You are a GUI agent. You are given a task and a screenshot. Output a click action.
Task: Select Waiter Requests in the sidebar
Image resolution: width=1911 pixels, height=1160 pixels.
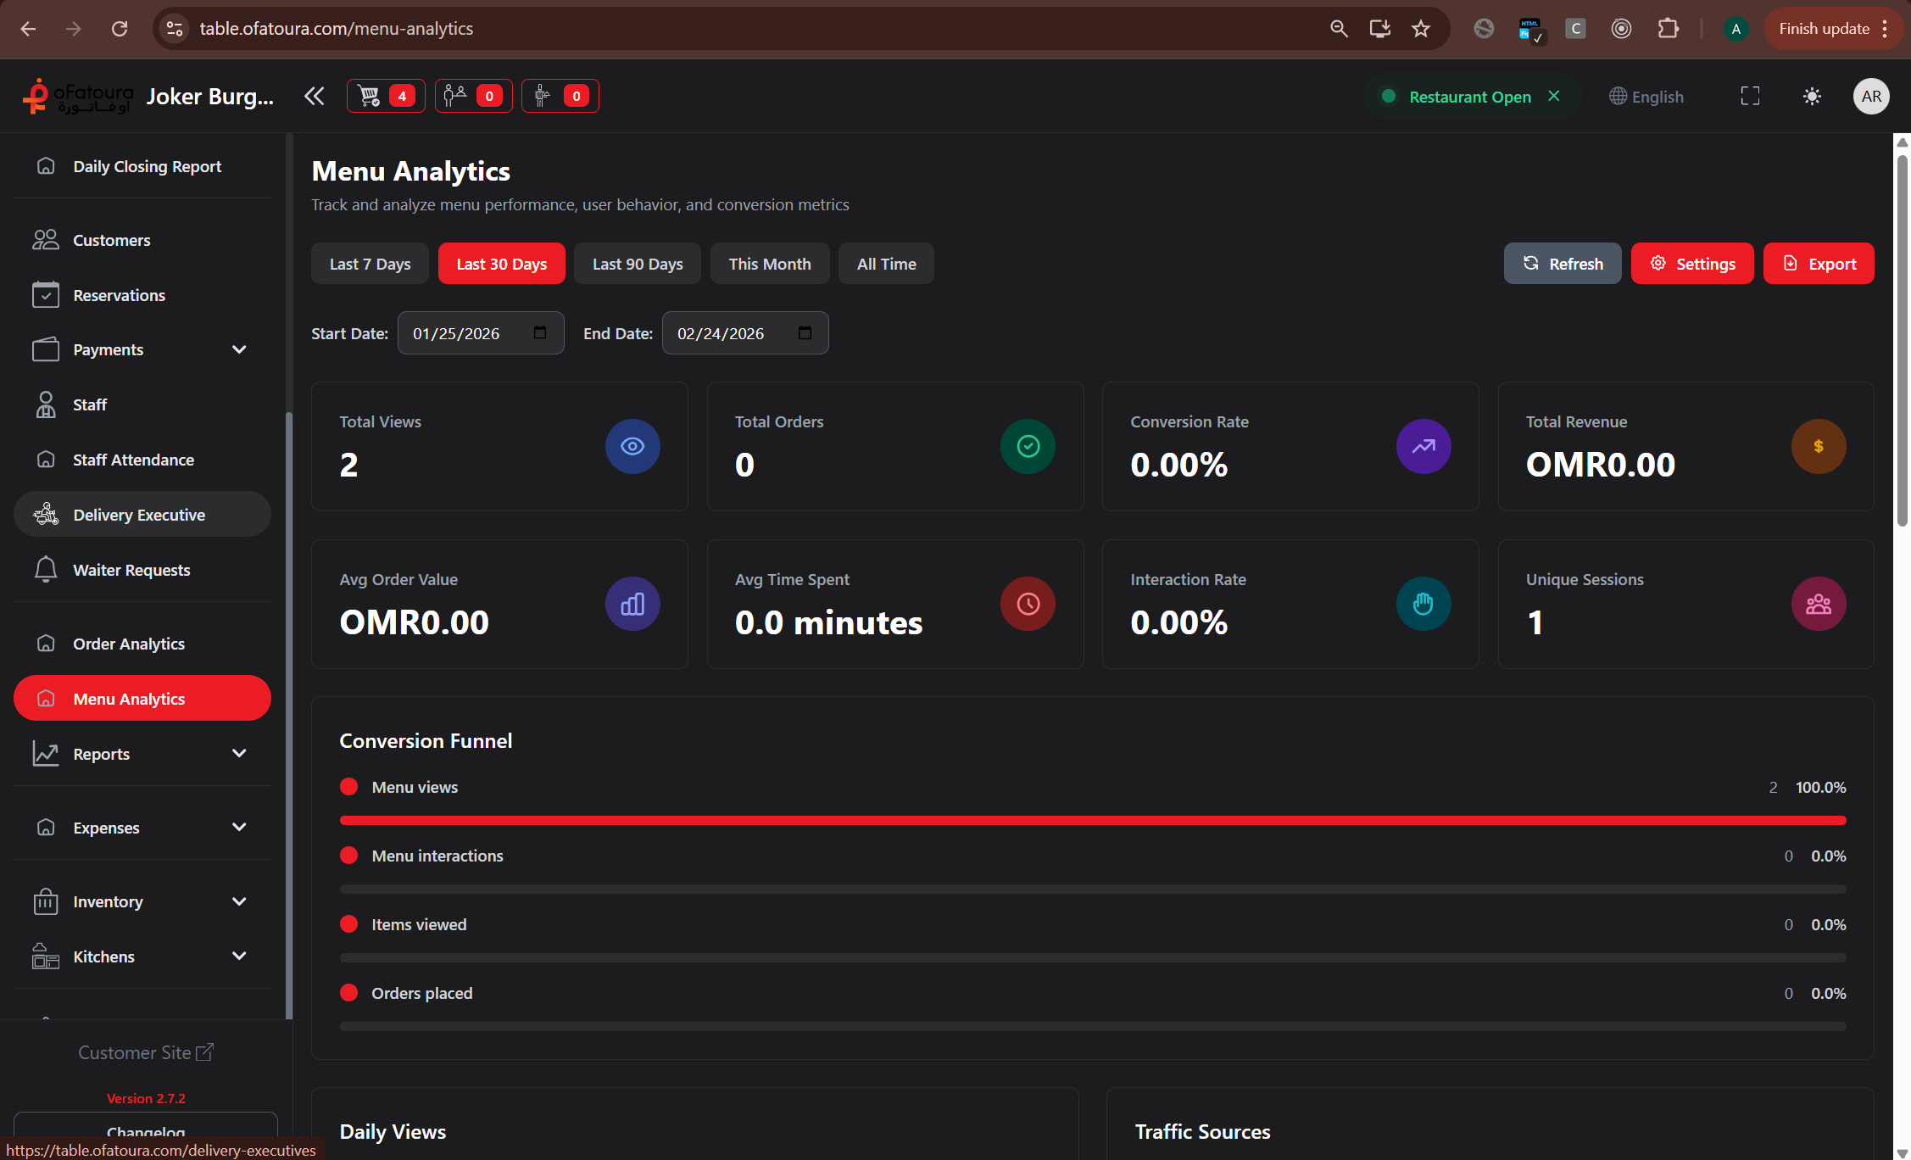[131, 569]
